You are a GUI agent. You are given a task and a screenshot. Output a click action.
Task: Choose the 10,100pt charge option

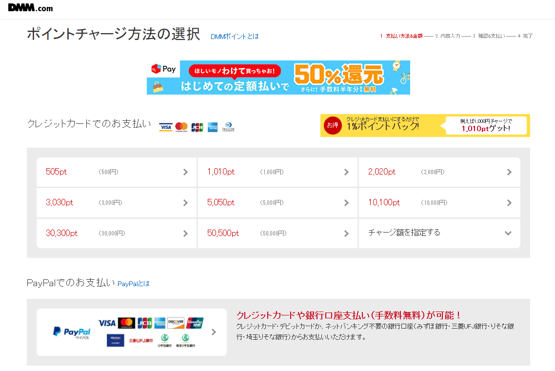point(439,203)
